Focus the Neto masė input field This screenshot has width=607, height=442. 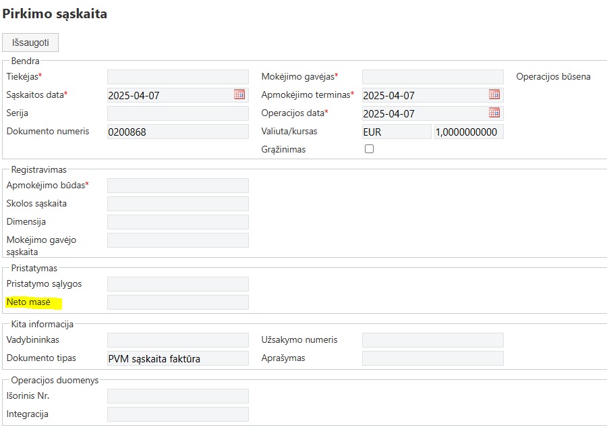tap(178, 302)
